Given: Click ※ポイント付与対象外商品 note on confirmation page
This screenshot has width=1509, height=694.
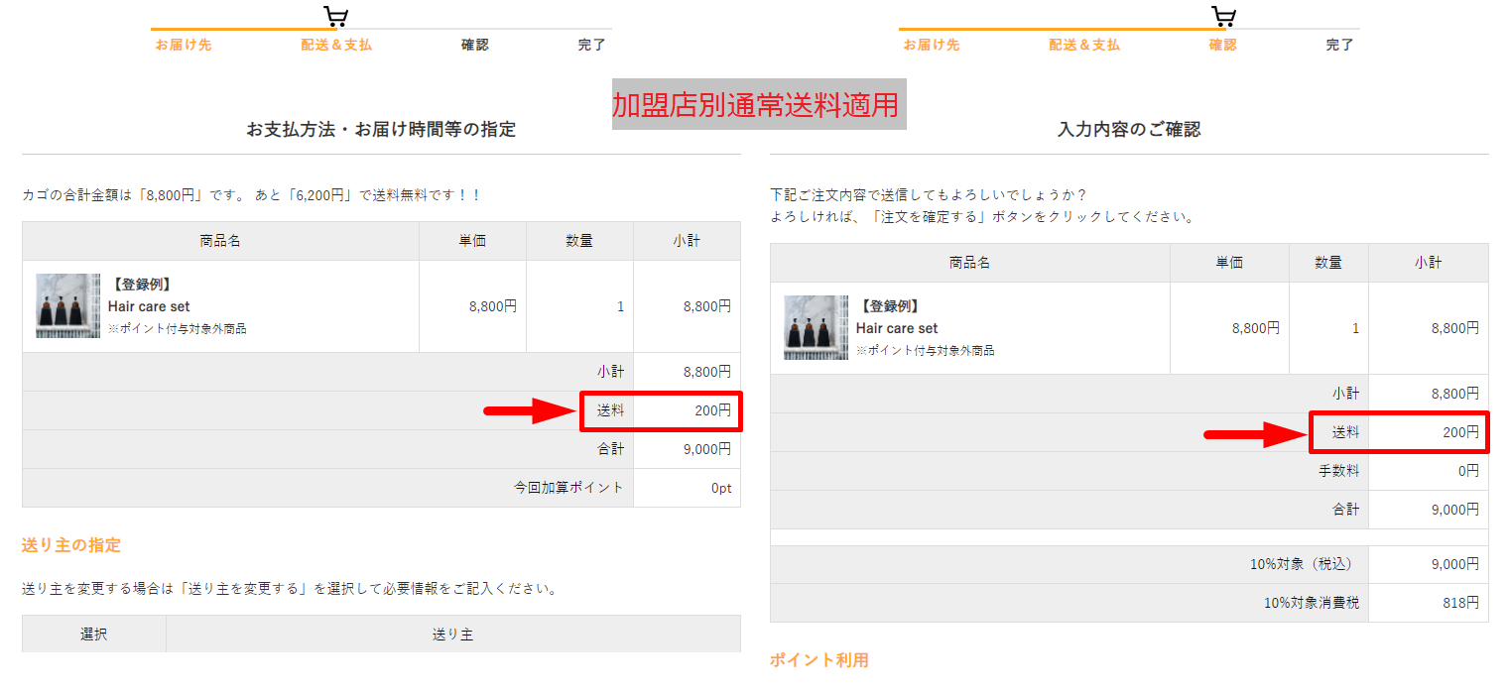Looking at the screenshot, I should (x=926, y=350).
